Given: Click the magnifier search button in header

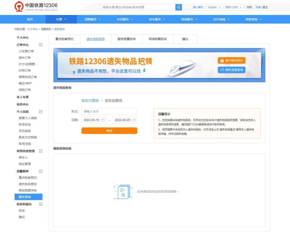Looking at the screenshot, I should point(179,7).
